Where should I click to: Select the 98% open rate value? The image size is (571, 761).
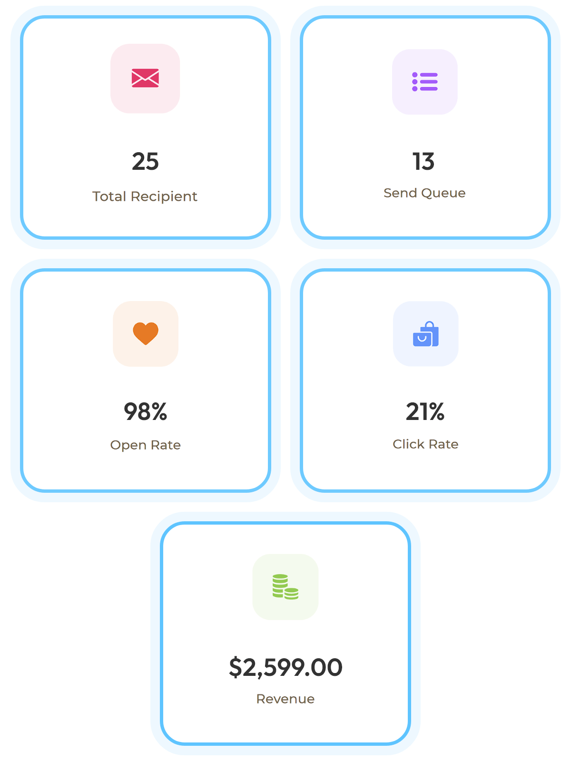pyautogui.click(x=146, y=412)
